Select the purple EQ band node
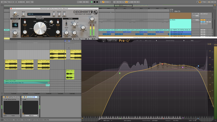217x122 pixels. pos(183,67)
